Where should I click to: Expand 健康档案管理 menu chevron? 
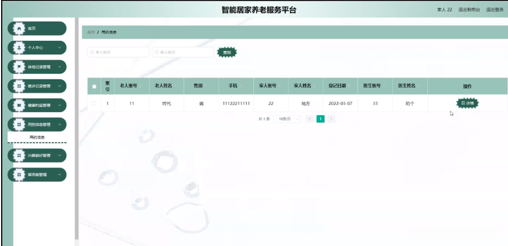(59, 105)
